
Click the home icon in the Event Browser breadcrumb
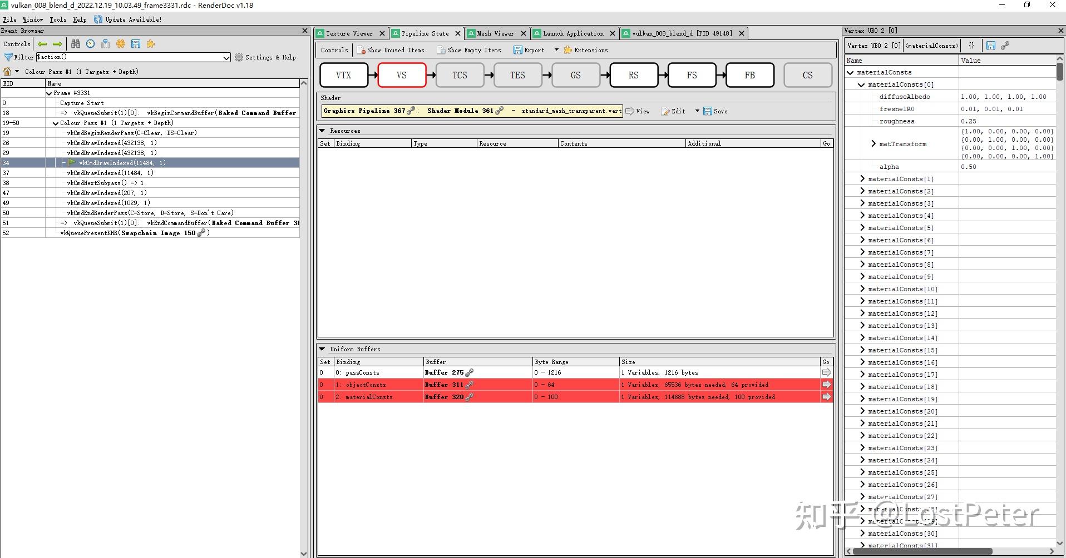pos(7,72)
